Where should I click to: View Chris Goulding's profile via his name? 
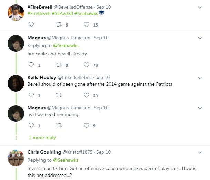[43, 152]
